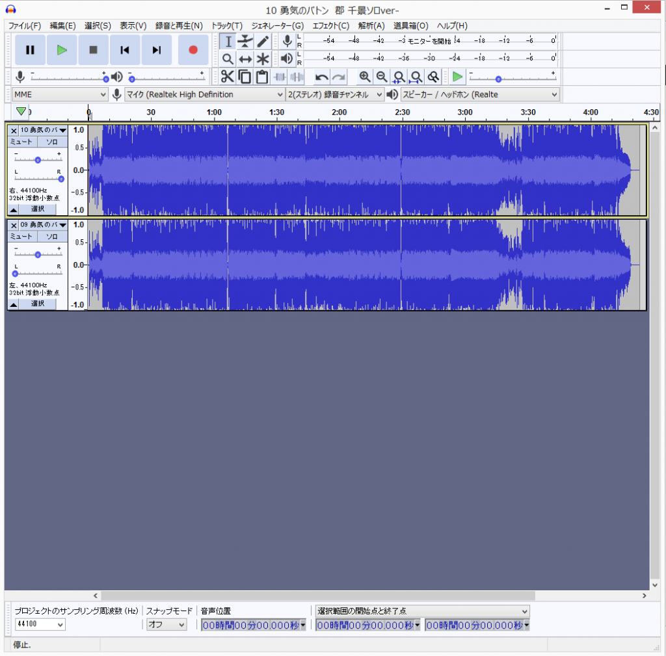Select the Multi-Tool asterisk icon
The width and height of the screenshot is (666, 656).
coord(263,59)
